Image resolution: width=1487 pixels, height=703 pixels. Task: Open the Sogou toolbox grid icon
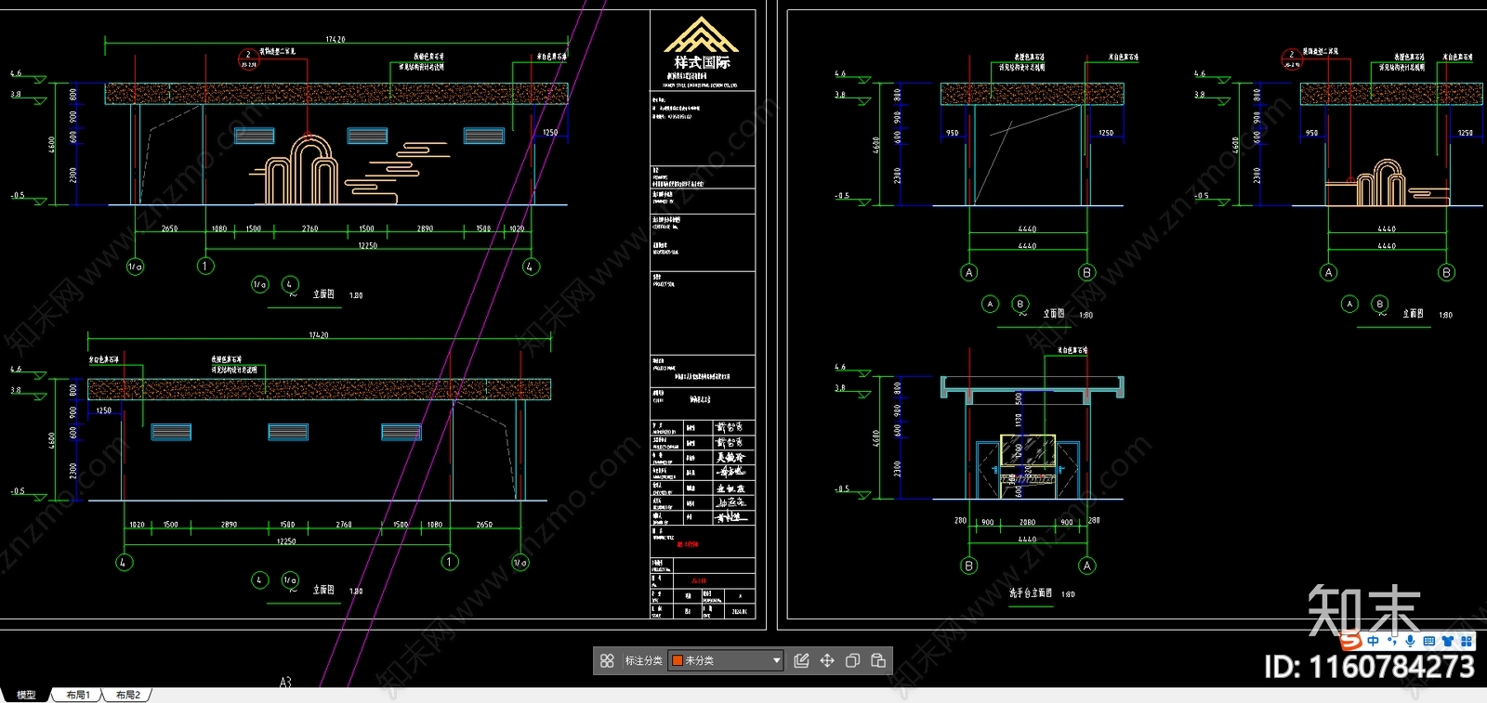coord(1467,641)
